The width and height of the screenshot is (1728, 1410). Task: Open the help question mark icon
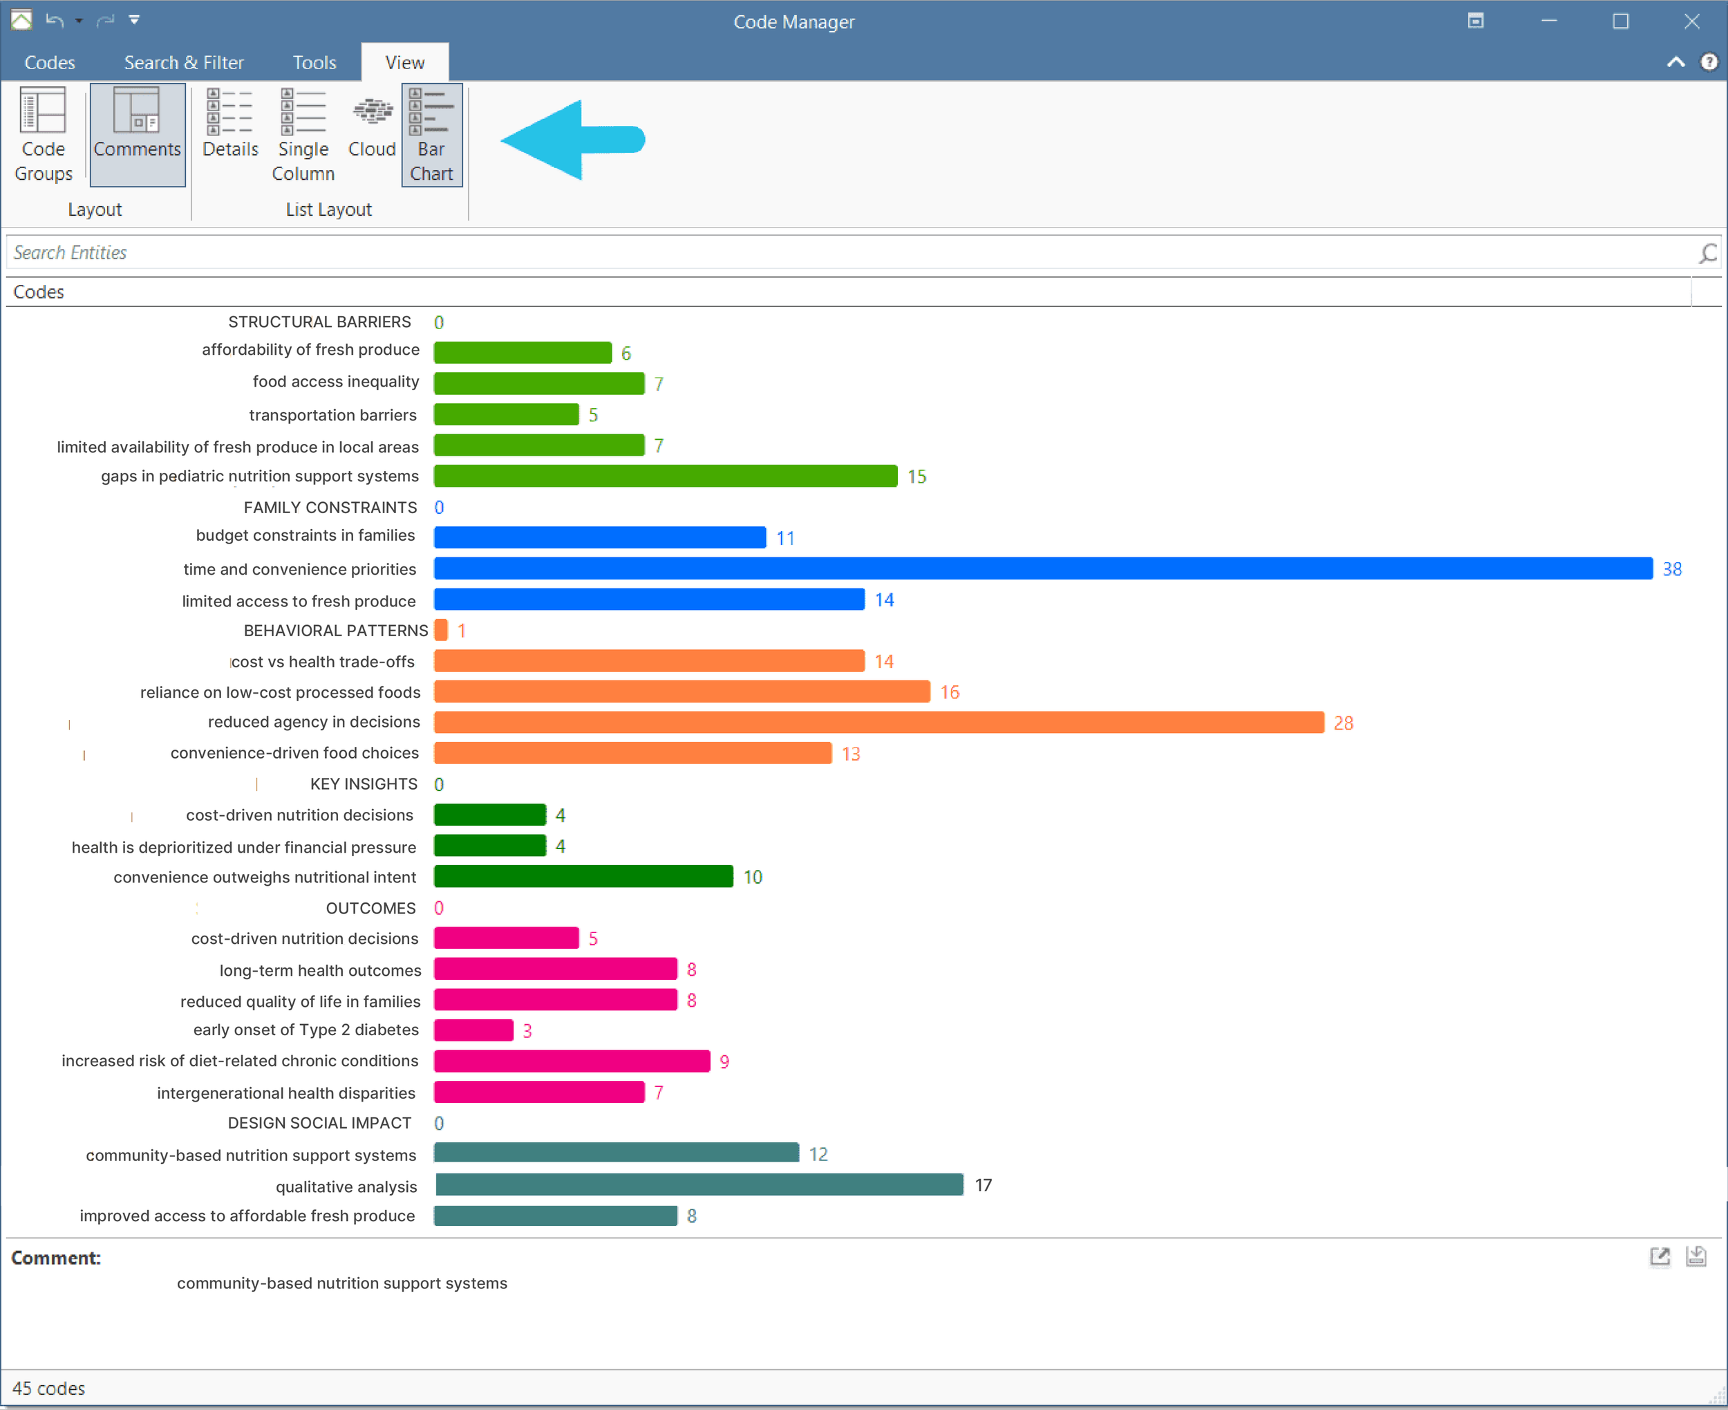point(1709,62)
